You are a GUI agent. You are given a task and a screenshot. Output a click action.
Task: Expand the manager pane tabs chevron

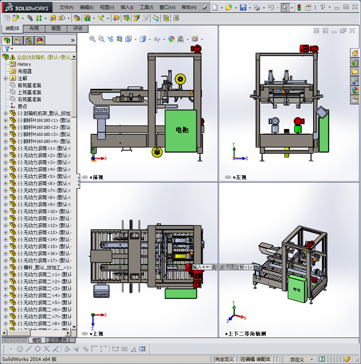[x=73, y=40]
